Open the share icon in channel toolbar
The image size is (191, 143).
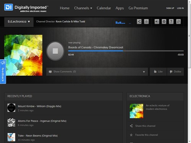[x=139, y=21]
